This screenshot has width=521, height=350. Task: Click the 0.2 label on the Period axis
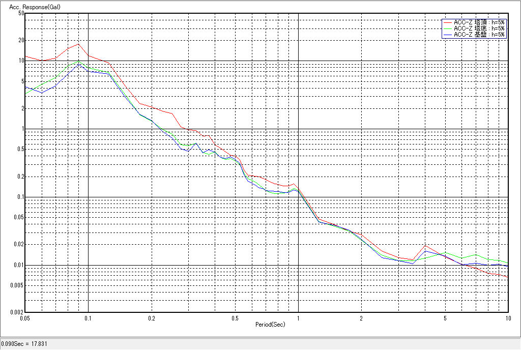coord(151,318)
